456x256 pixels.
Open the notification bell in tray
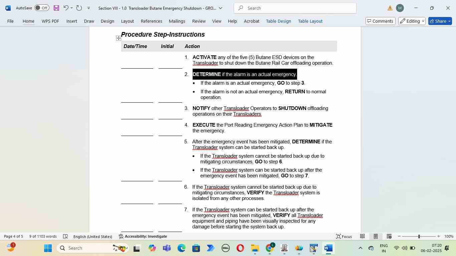pyautogui.click(x=447, y=248)
